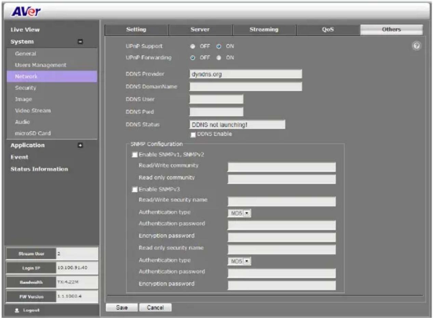This screenshot has height=318, width=433.
Task: Click the Read only community field
Action: [x=282, y=179]
